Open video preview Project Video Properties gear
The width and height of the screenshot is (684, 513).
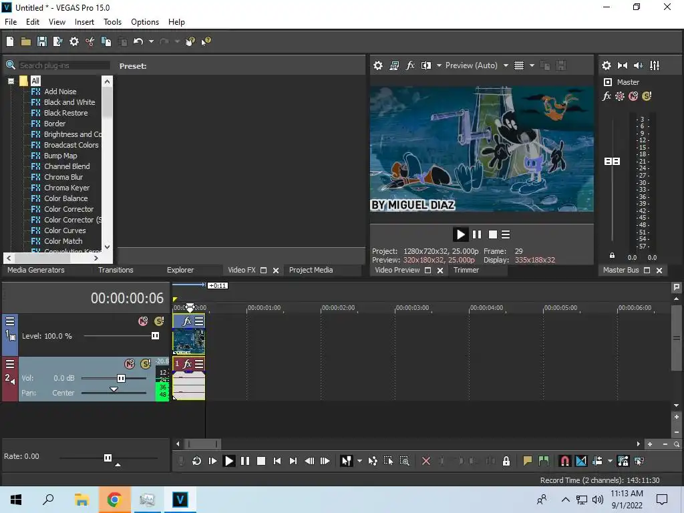[378, 65]
